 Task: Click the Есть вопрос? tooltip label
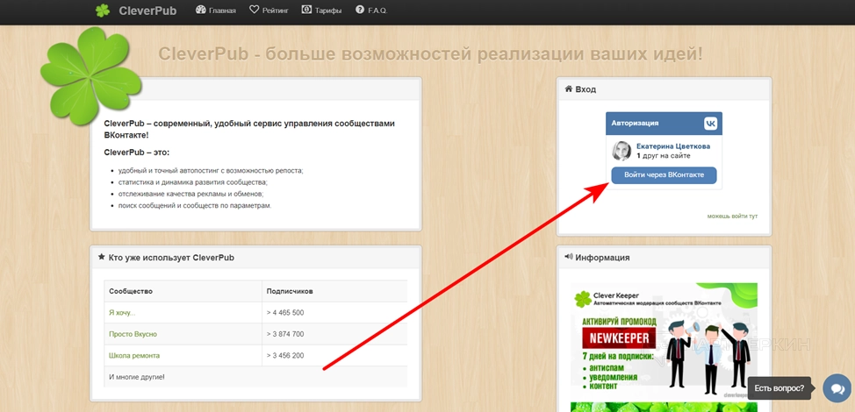tap(780, 388)
